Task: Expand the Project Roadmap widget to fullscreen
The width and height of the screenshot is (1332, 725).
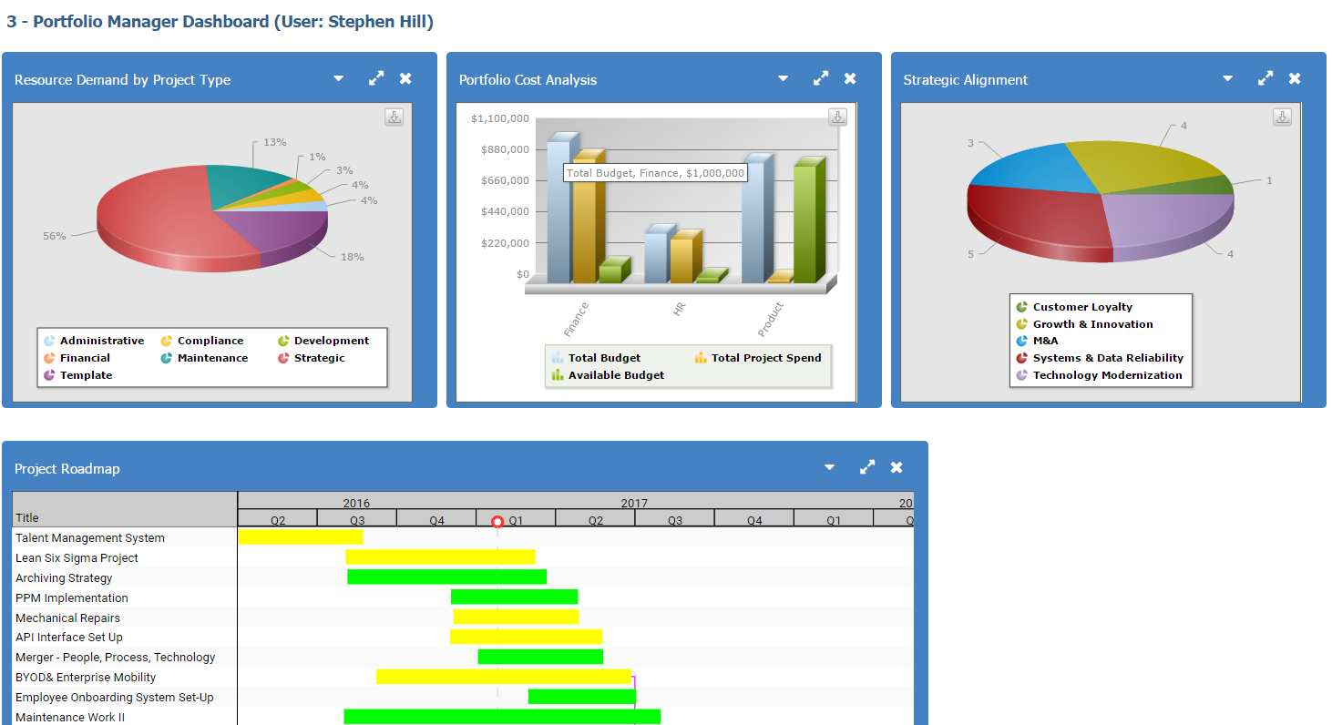Action: (867, 468)
